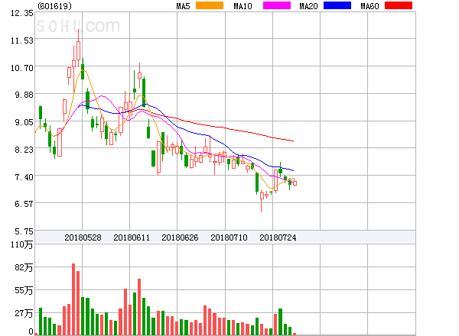This screenshot has height=336, width=459.
Task: Click the 11.53 price axis label
Action: (22, 40)
